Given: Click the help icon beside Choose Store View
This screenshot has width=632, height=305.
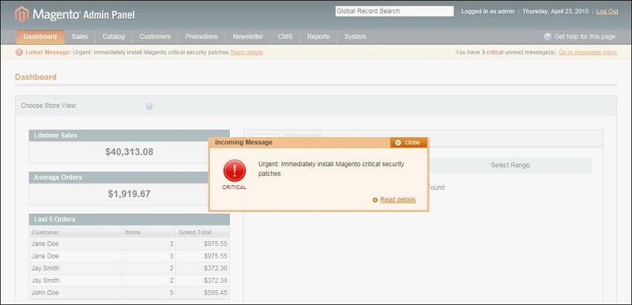Looking at the screenshot, I should 149,106.
